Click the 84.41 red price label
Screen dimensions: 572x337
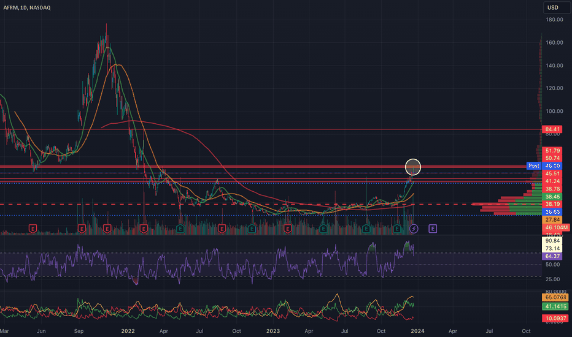coord(552,129)
